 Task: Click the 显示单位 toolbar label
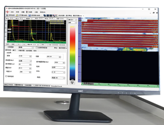click(x=69, y=16)
